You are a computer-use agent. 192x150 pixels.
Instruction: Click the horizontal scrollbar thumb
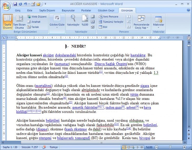click(102, 143)
